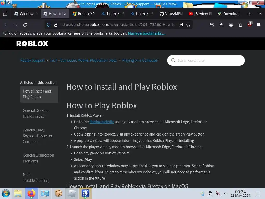Open clock showing 00:24
The height and width of the screenshot is (199, 265).
[x=240, y=193]
